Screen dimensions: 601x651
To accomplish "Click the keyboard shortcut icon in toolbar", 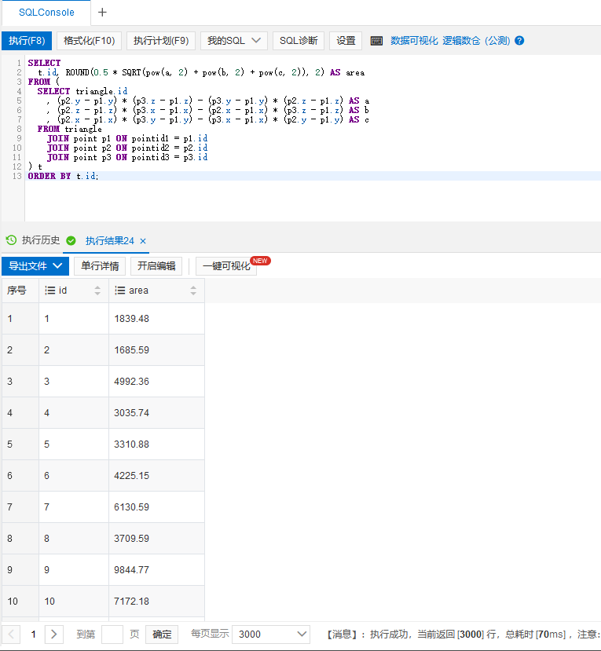I will (376, 41).
